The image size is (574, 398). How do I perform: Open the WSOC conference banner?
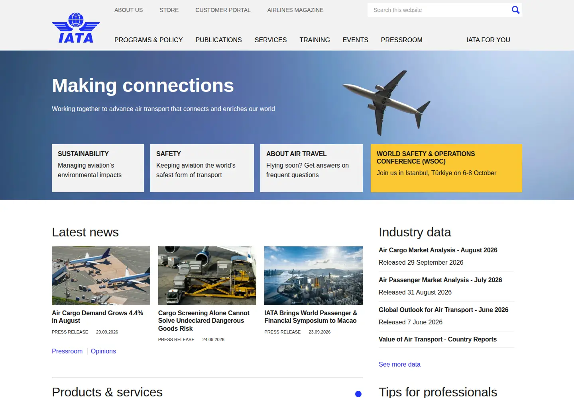tap(446, 168)
